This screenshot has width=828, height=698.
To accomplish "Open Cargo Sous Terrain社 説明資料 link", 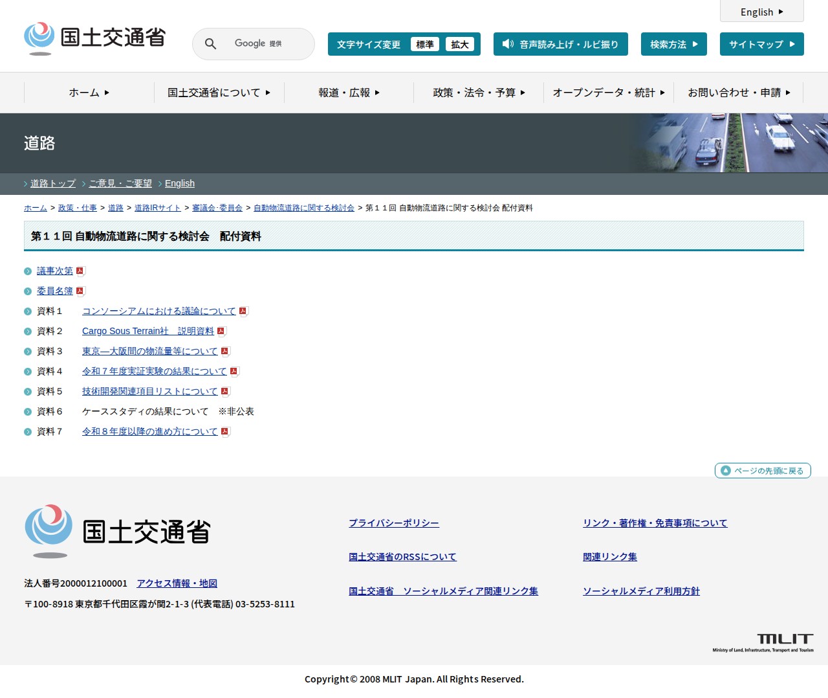I will click(x=148, y=332).
